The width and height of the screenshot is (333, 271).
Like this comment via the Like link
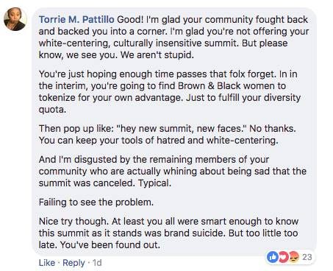[47, 263]
